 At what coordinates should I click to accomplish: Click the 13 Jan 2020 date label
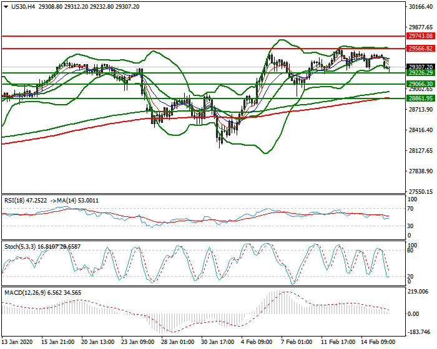(x=17, y=342)
